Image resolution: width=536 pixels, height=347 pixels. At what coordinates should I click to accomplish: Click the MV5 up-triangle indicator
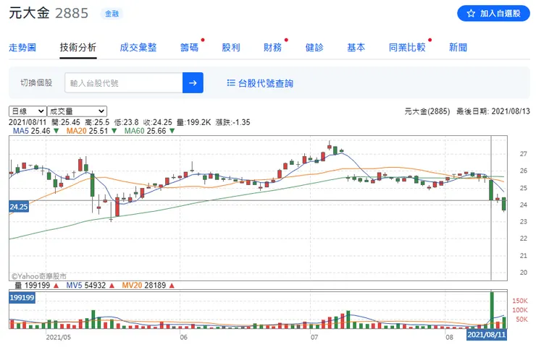coord(112,286)
